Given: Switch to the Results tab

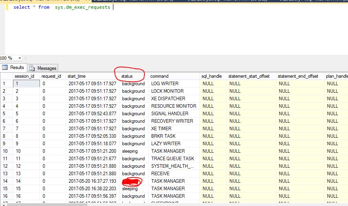Looking at the screenshot, I should click(x=13, y=67).
